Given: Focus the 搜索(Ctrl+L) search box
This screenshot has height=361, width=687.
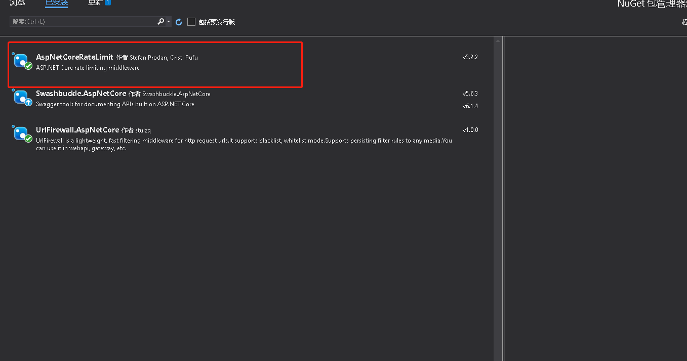Looking at the screenshot, I should point(83,22).
